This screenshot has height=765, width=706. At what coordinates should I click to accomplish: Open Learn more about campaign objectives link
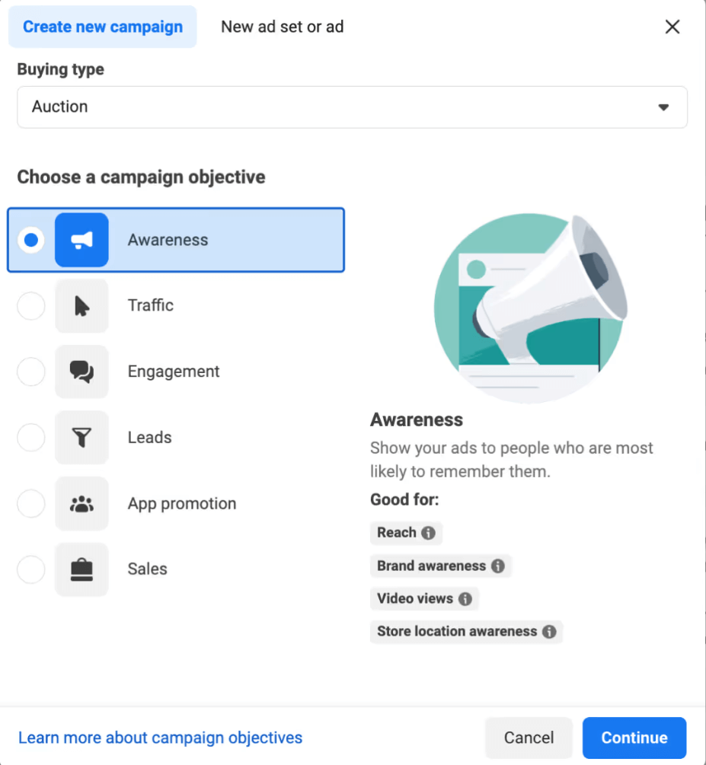tap(160, 737)
